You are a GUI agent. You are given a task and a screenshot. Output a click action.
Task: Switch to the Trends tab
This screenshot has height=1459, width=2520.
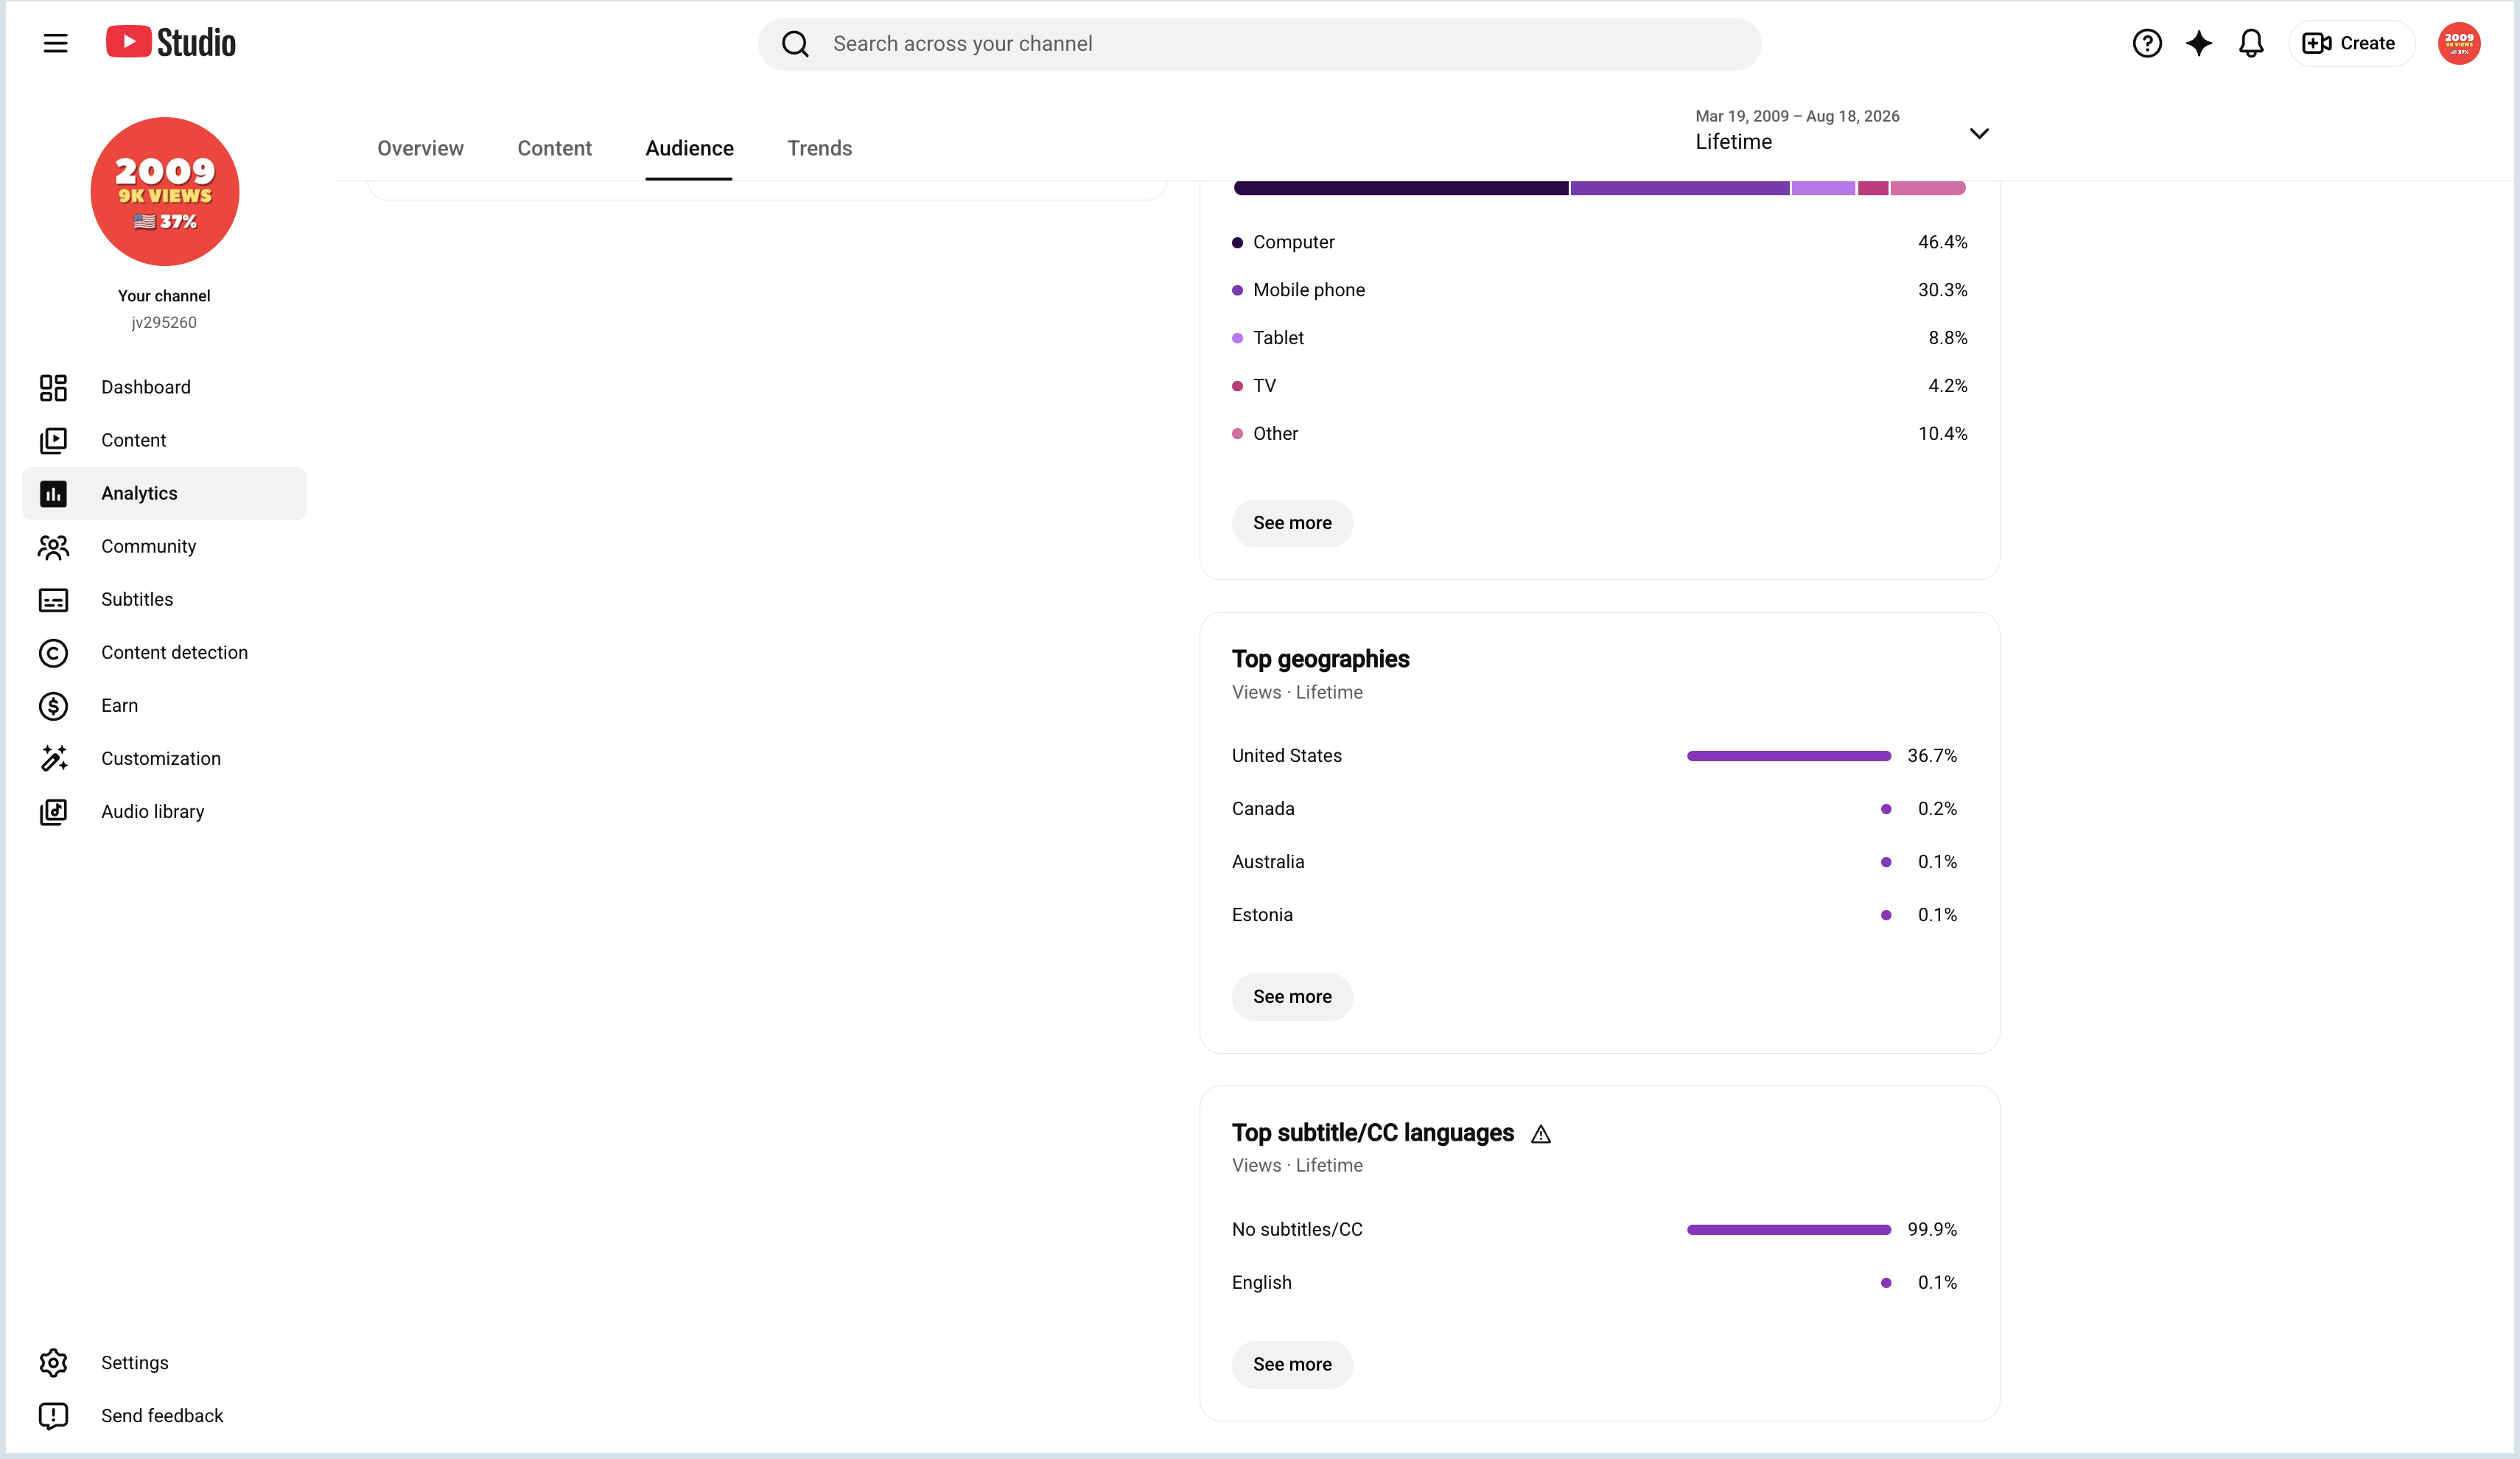click(x=819, y=148)
